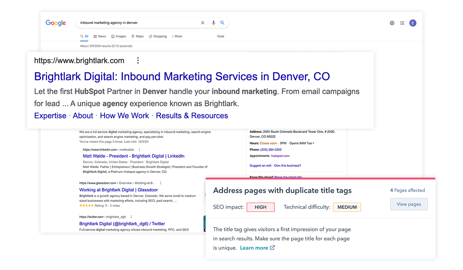Image resolution: width=463 pixels, height=270 pixels.
Task: Open three-dot menu beside brightlark.com URL
Action: click(138, 60)
